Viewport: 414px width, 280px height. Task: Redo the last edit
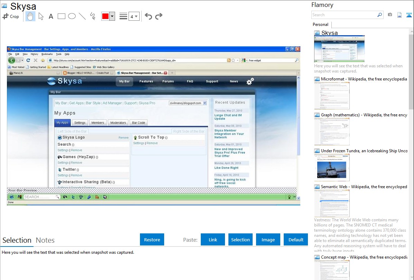(x=159, y=16)
